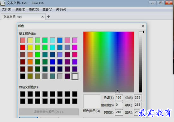This screenshot has width=174, height=122.
Task: Select the white basic color swatch
Action: click(x=75, y=76)
